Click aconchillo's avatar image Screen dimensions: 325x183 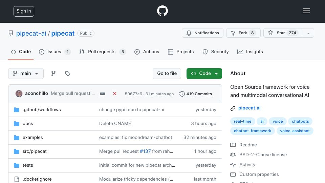pyautogui.click(x=19, y=94)
